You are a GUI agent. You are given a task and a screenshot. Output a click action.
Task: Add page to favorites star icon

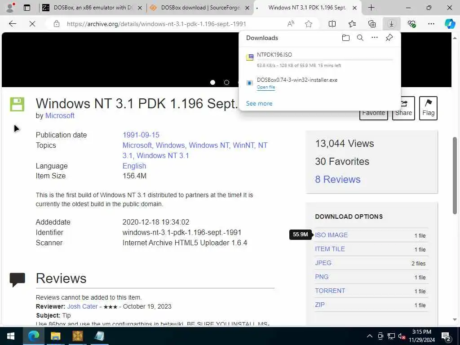308,24
